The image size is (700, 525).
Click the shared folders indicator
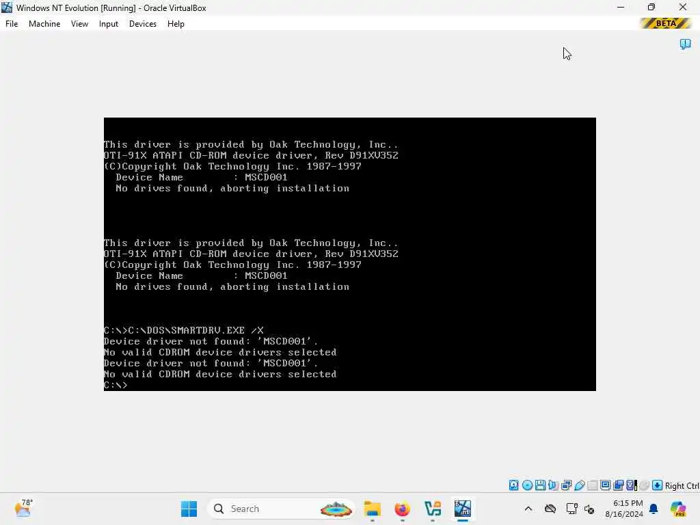(593, 485)
